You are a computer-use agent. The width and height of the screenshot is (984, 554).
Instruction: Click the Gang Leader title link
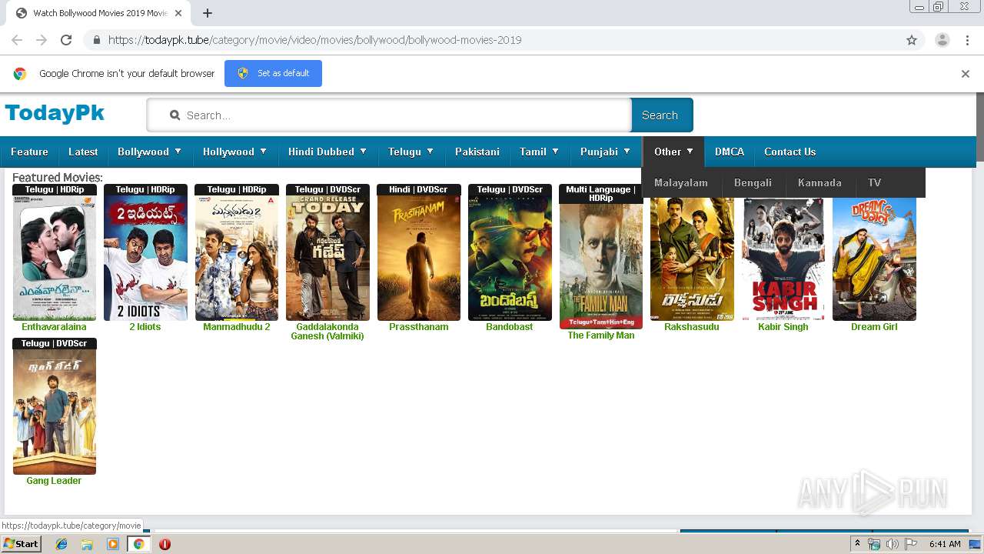(x=54, y=481)
